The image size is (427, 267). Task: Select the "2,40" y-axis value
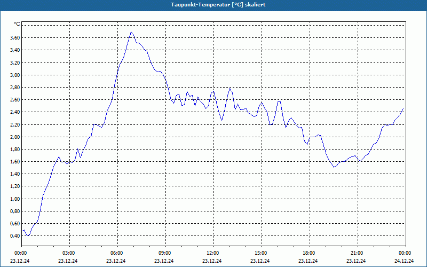click(15, 112)
